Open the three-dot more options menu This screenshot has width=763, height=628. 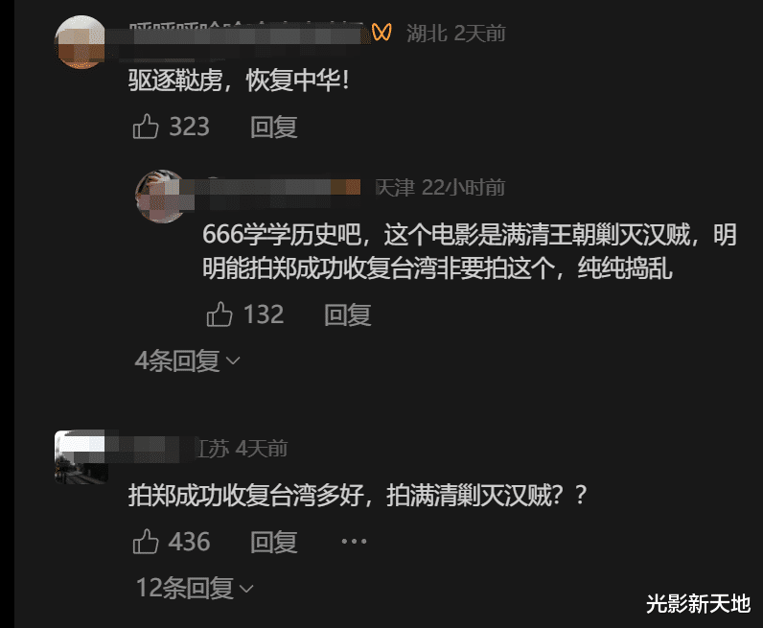click(x=354, y=542)
